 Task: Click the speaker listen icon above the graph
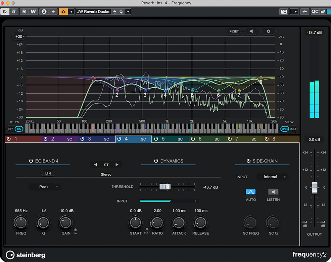[251, 31]
